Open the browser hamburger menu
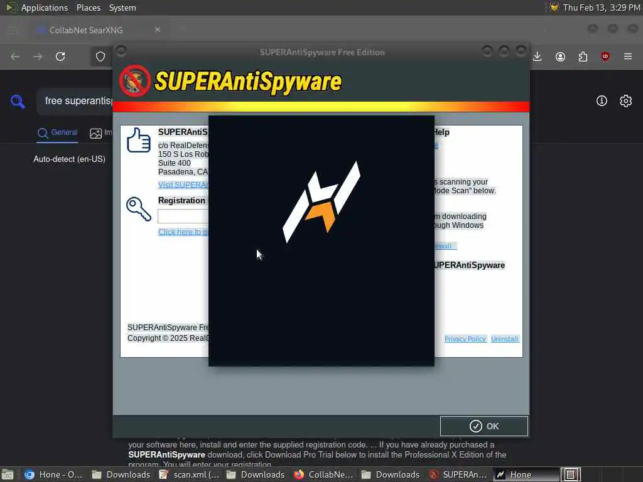 coord(628,56)
